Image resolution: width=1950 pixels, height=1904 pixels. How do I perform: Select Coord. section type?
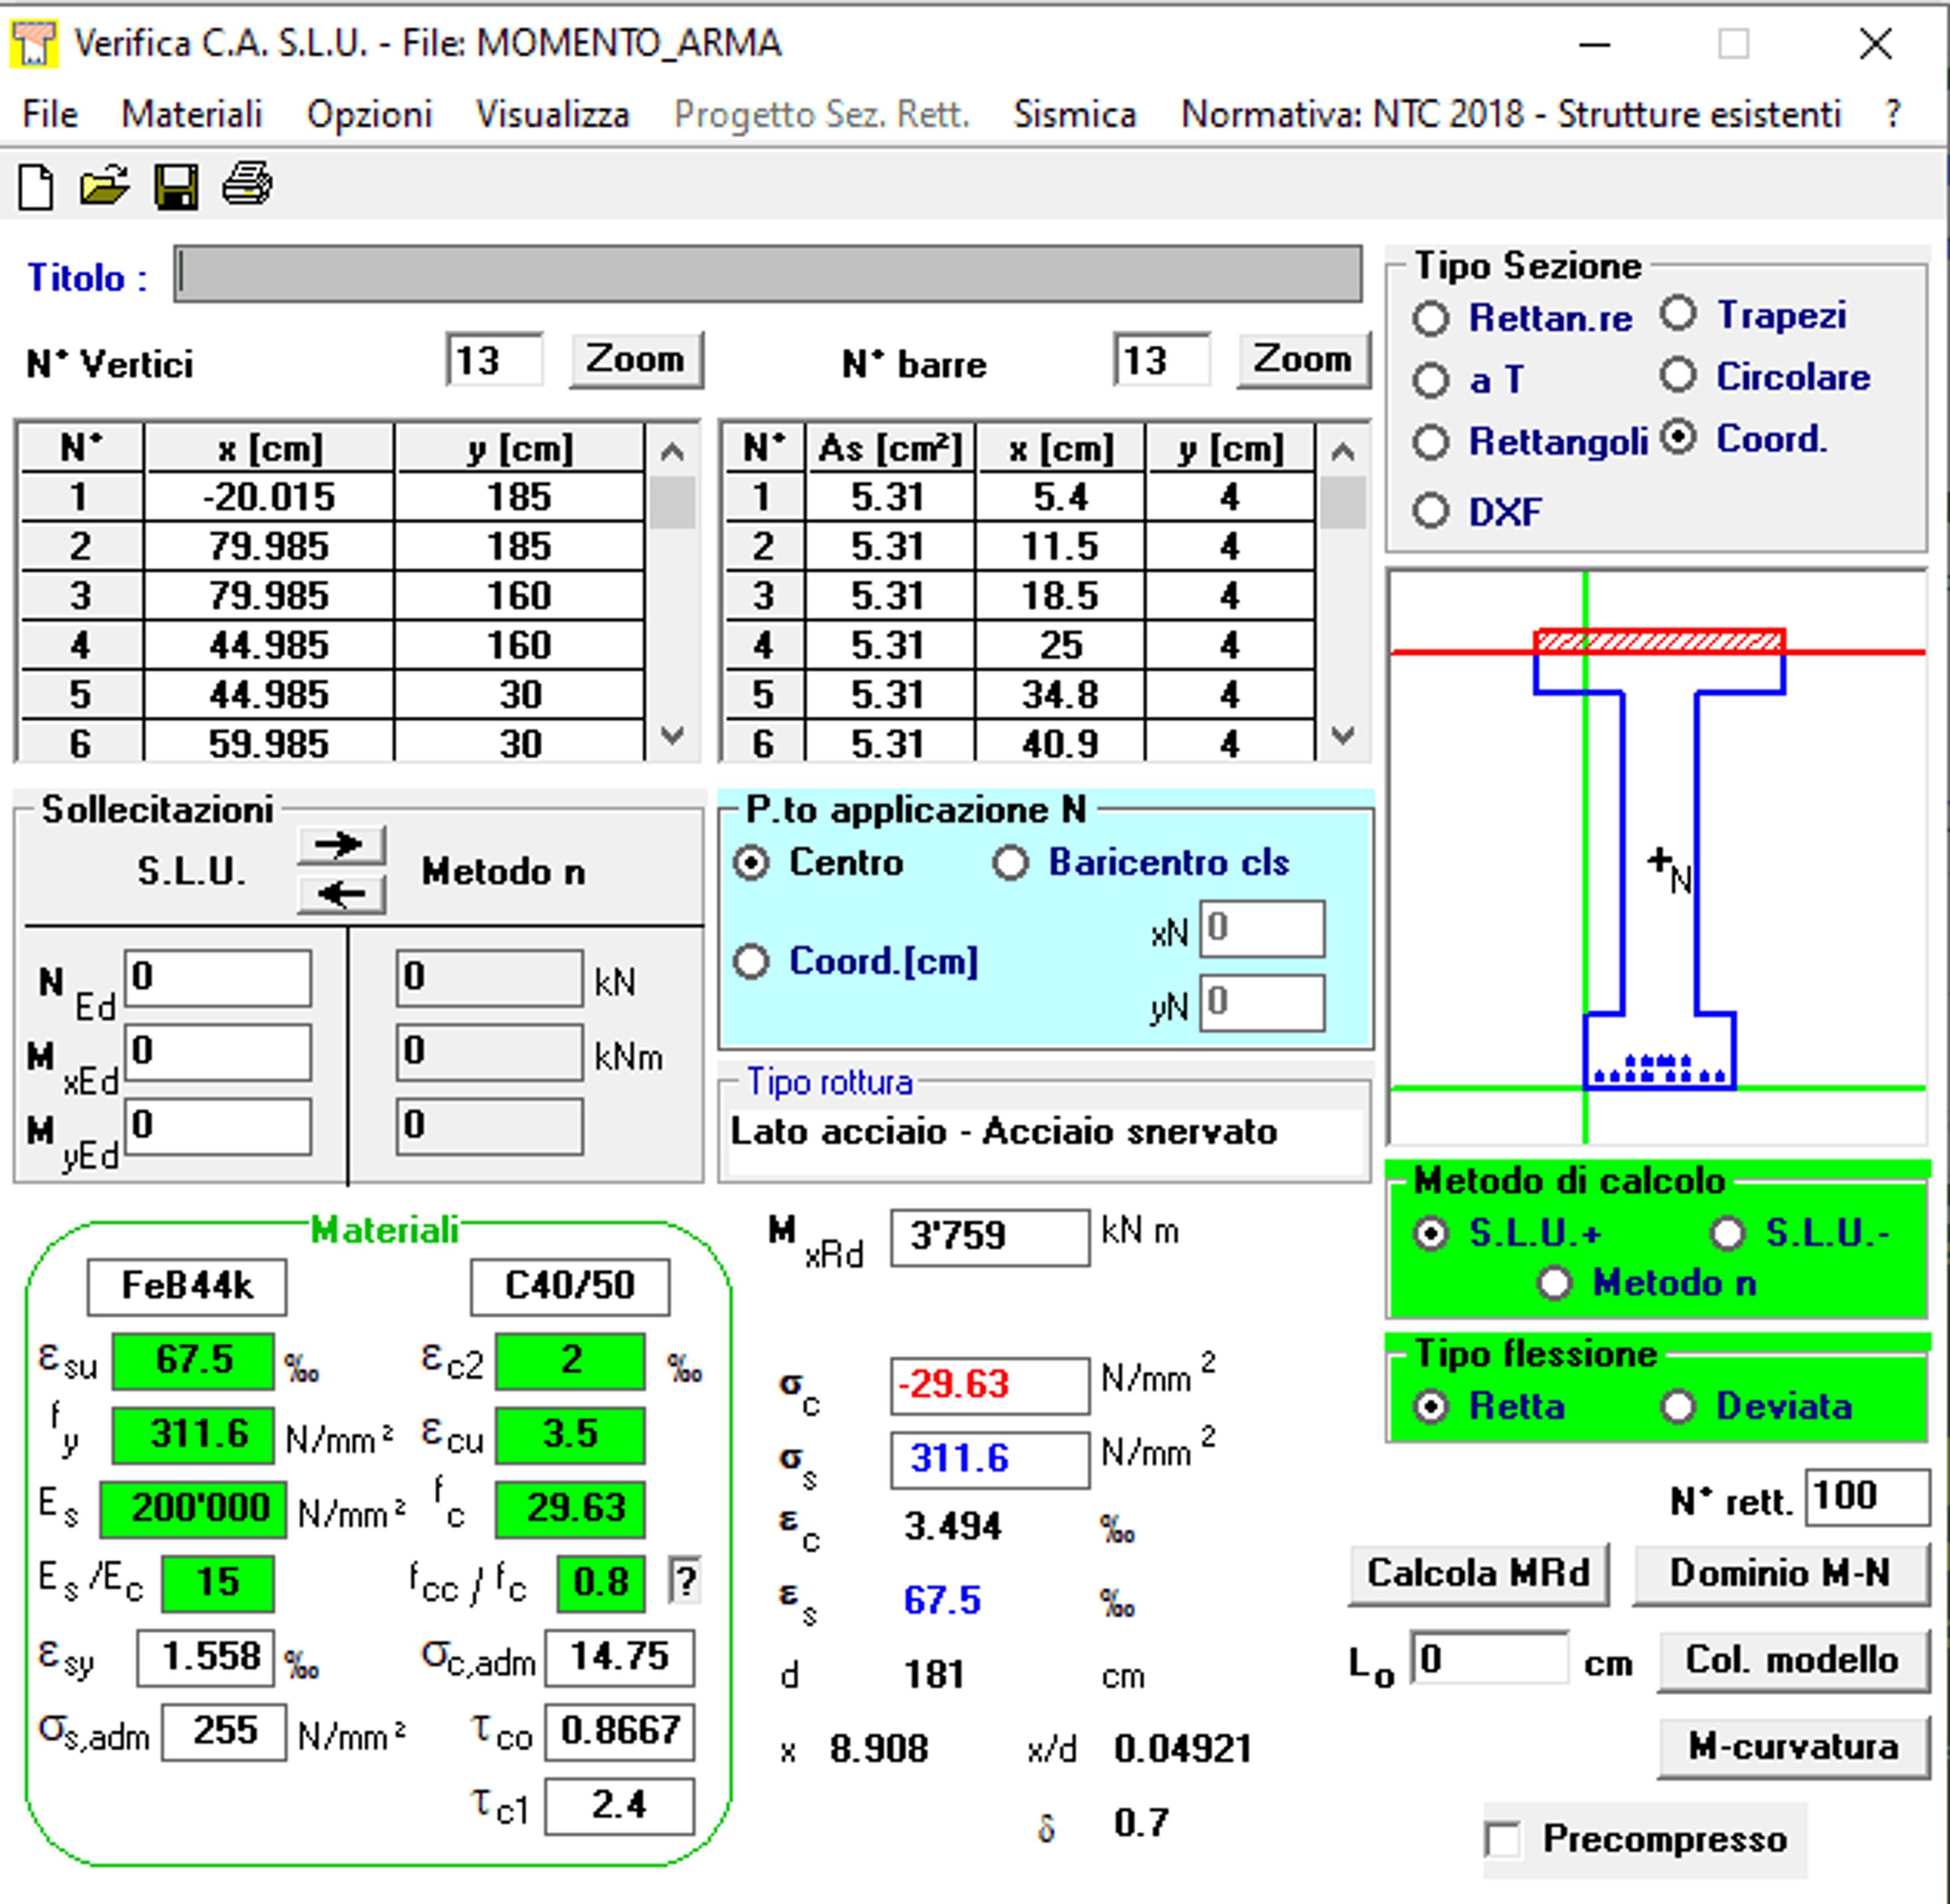[x=1679, y=438]
